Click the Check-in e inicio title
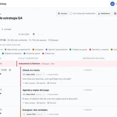Image resolution: width=117 pixels, height=117 pixels. tap(31, 70)
